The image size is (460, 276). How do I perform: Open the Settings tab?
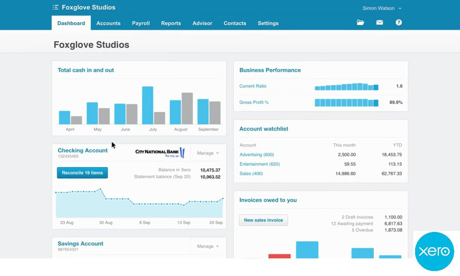(268, 23)
